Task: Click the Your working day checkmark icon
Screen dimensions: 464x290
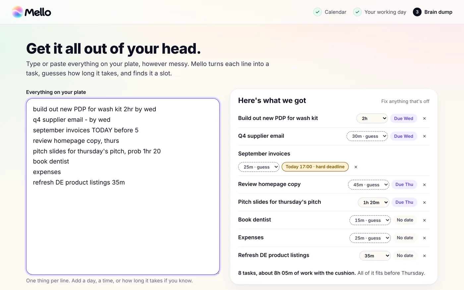Action: point(357,12)
